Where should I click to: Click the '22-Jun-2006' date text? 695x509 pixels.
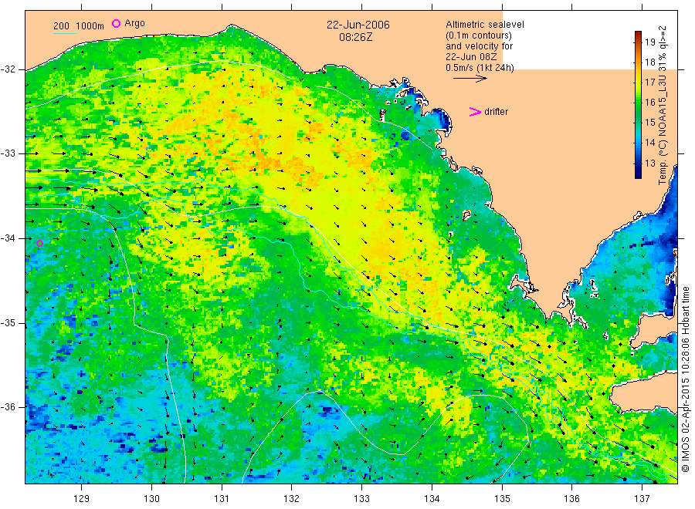(358, 25)
